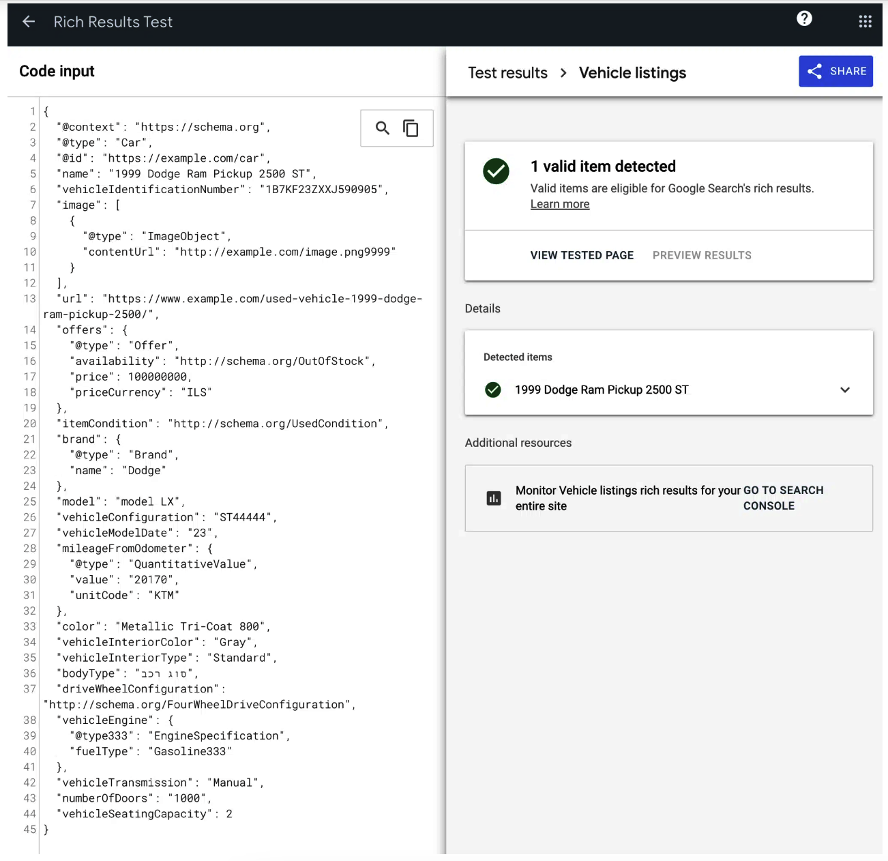Click the "price": 100000000 line
Screen dimensions: 888x861
131,377
